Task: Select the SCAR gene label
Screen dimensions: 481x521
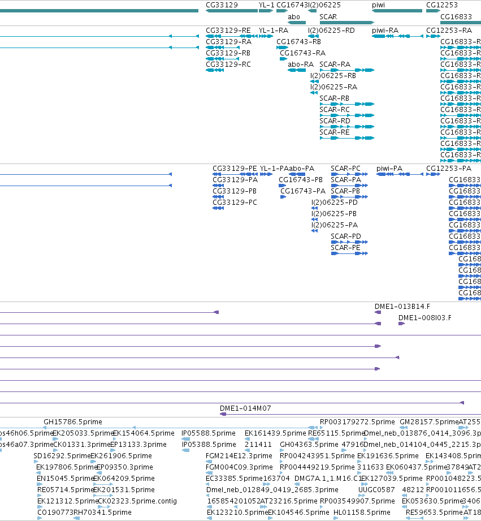Action: pyautogui.click(x=328, y=16)
